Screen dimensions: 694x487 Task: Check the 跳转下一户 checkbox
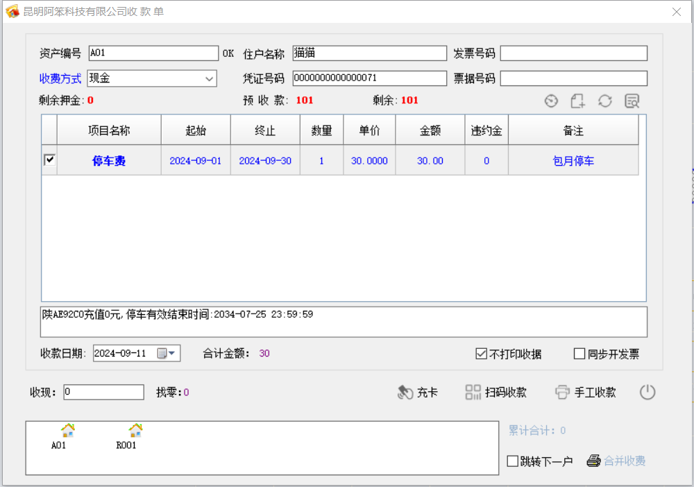point(514,460)
